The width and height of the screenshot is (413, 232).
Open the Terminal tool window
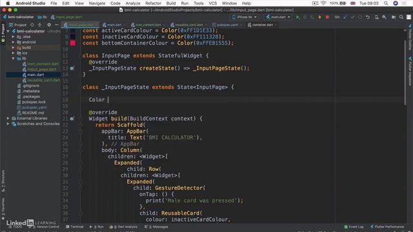tap(75, 227)
